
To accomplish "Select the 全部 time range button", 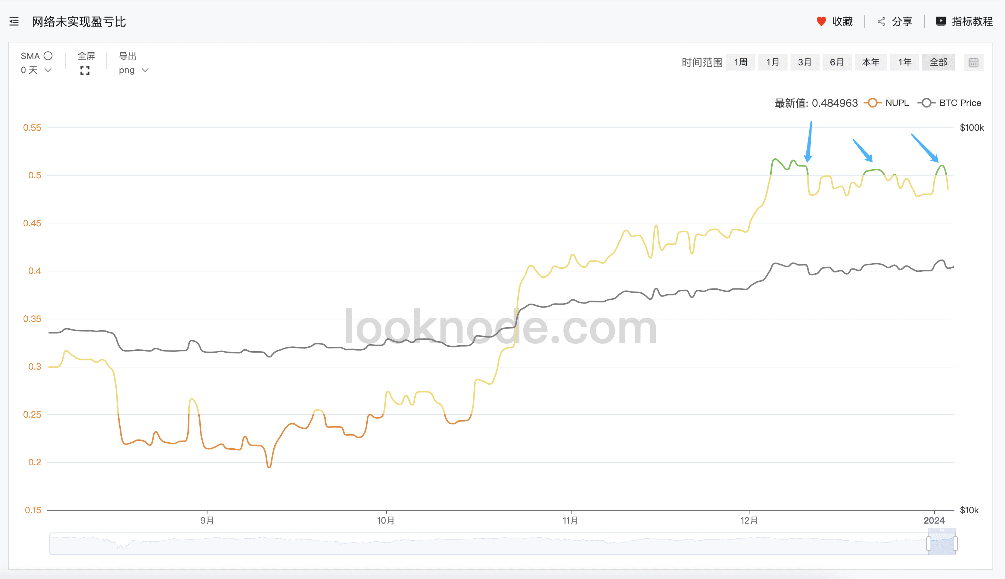I will pyautogui.click(x=939, y=62).
